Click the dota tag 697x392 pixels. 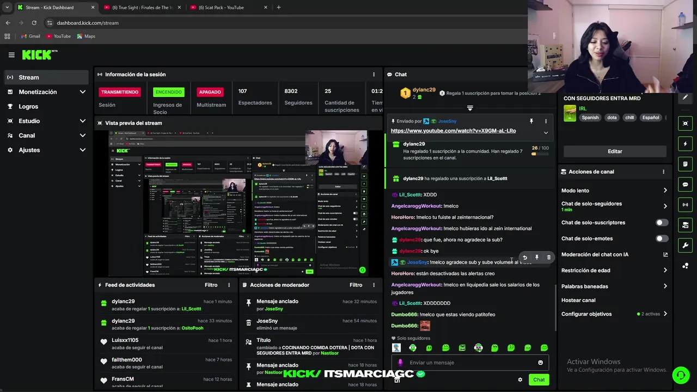612,118
